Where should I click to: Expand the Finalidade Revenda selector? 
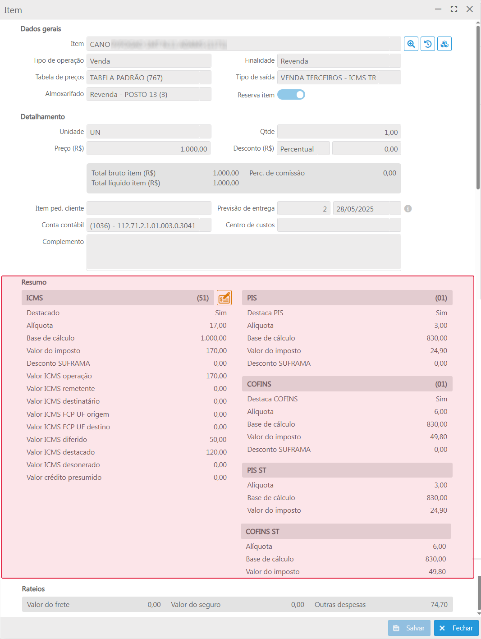tap(339, 61)
